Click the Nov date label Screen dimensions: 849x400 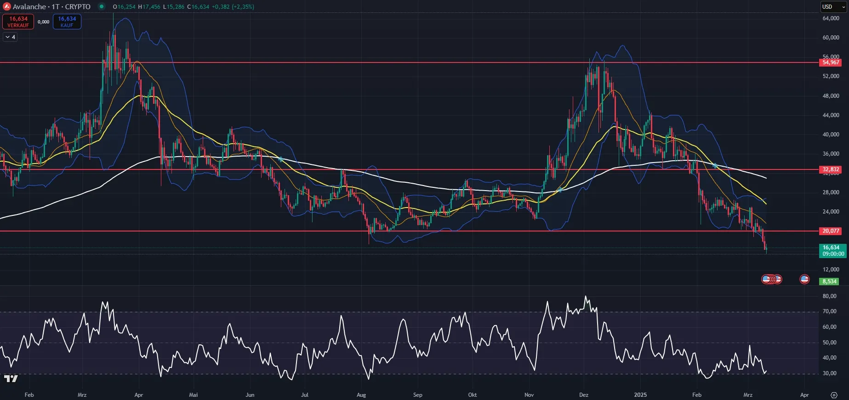(x=529, y=395)
